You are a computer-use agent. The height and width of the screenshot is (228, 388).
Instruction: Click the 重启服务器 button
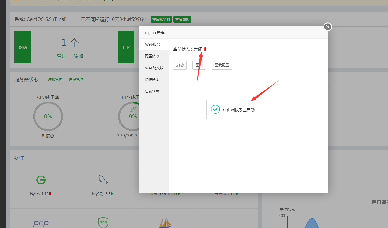(x=161, y=19)
